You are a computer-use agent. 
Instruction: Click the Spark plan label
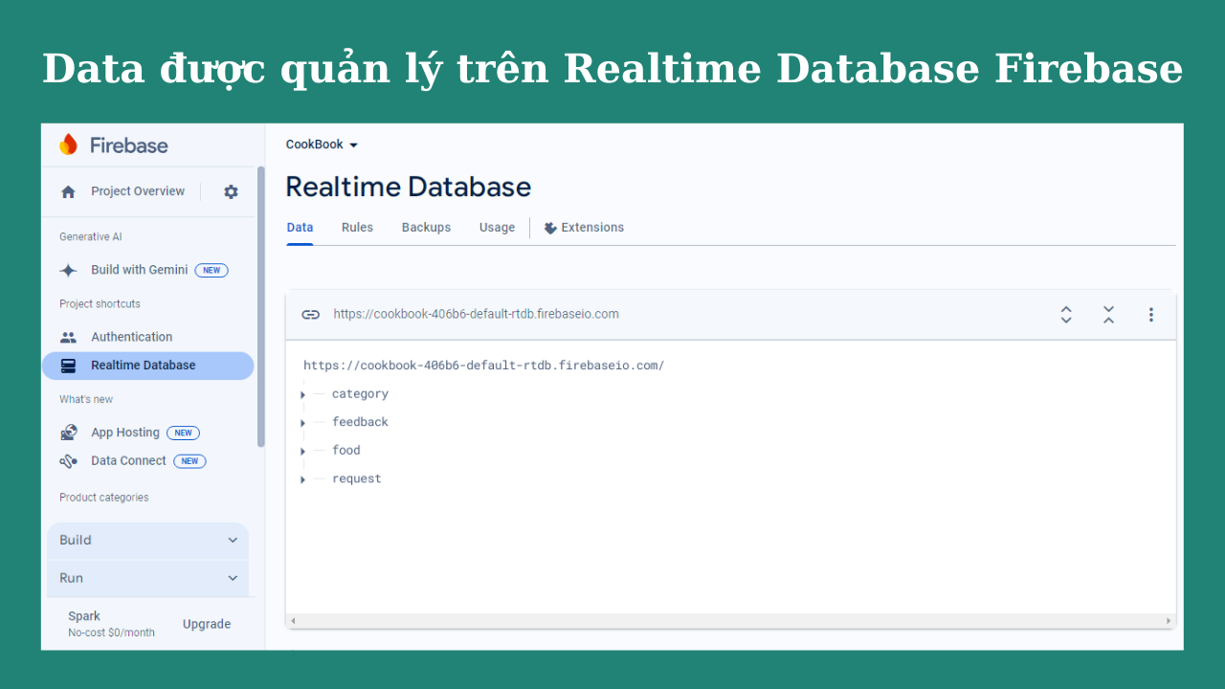(x=84, y=616)
